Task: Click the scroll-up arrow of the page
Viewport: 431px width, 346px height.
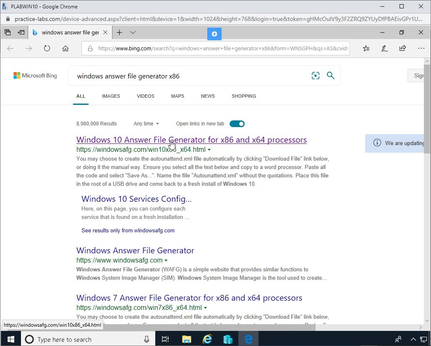Action: pos(427,61)
